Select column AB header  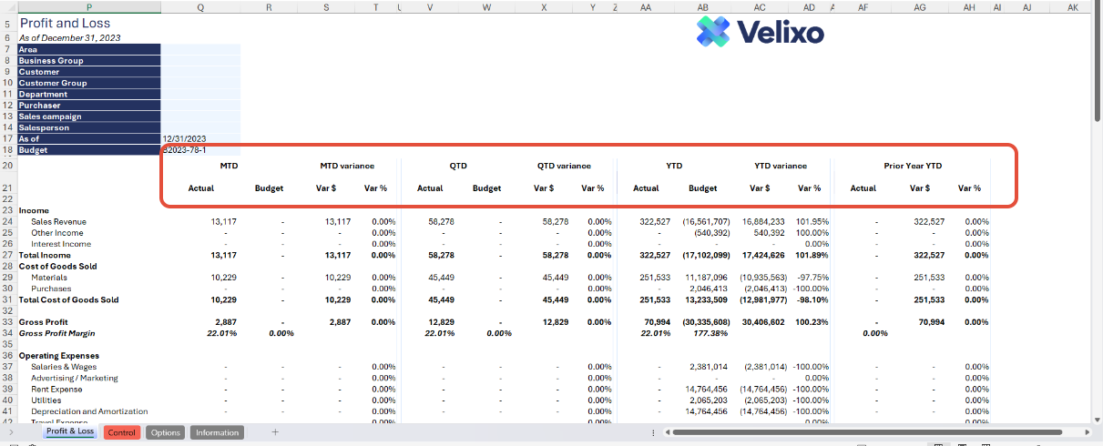tap(702, 6)
